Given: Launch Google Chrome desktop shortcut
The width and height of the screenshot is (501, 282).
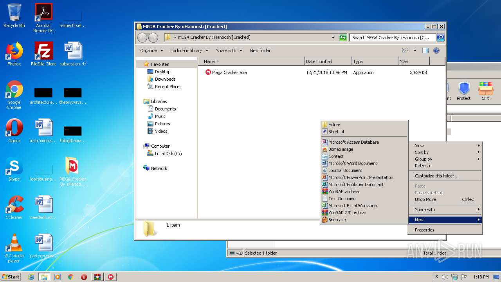Looking at the screenshot, I should (x=14, y=95).
